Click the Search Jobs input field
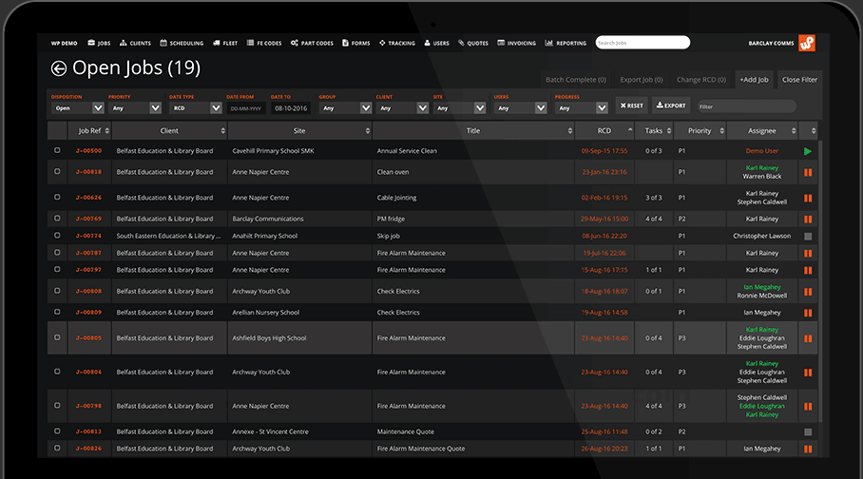Image resolution: width=863 pixels, height=479 pixels. point(642,43)
